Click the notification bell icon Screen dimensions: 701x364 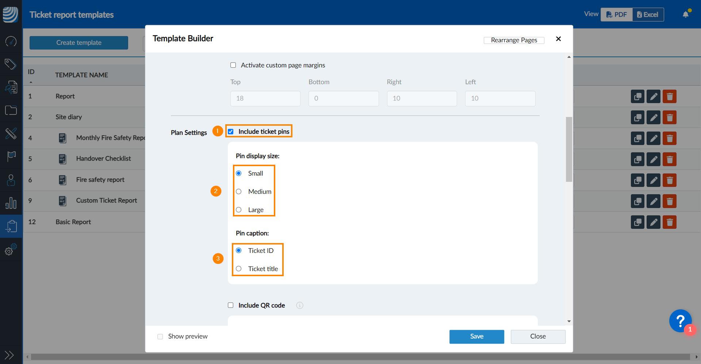686,14
